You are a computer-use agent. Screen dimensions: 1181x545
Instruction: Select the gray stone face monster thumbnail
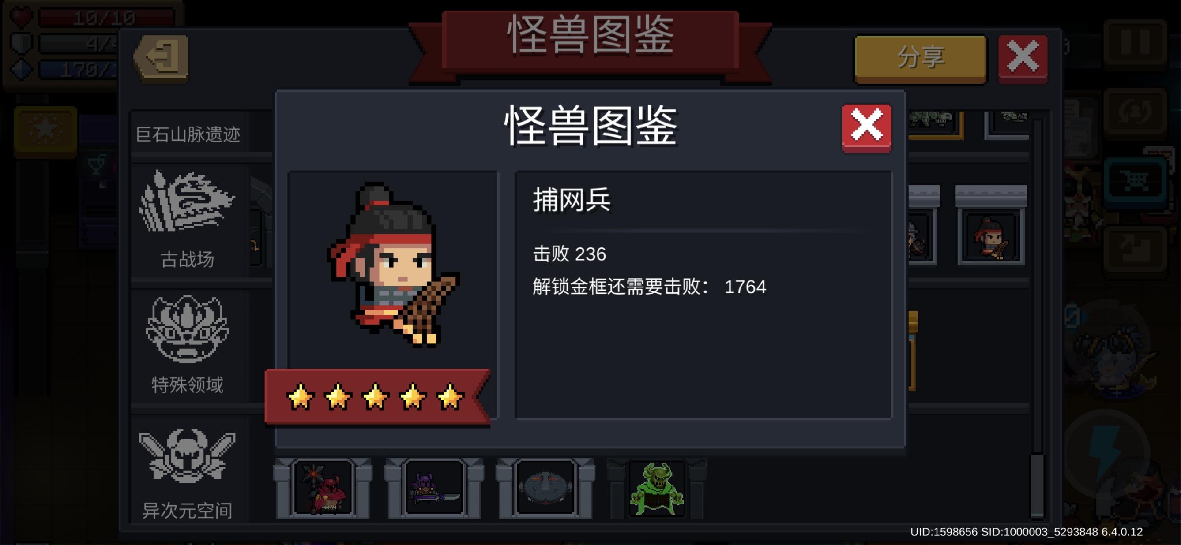[545, 488]
